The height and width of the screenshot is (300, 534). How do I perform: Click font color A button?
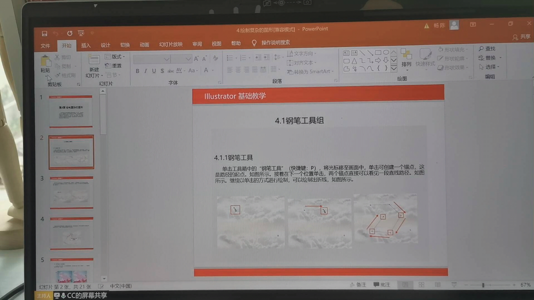point(206,70)
